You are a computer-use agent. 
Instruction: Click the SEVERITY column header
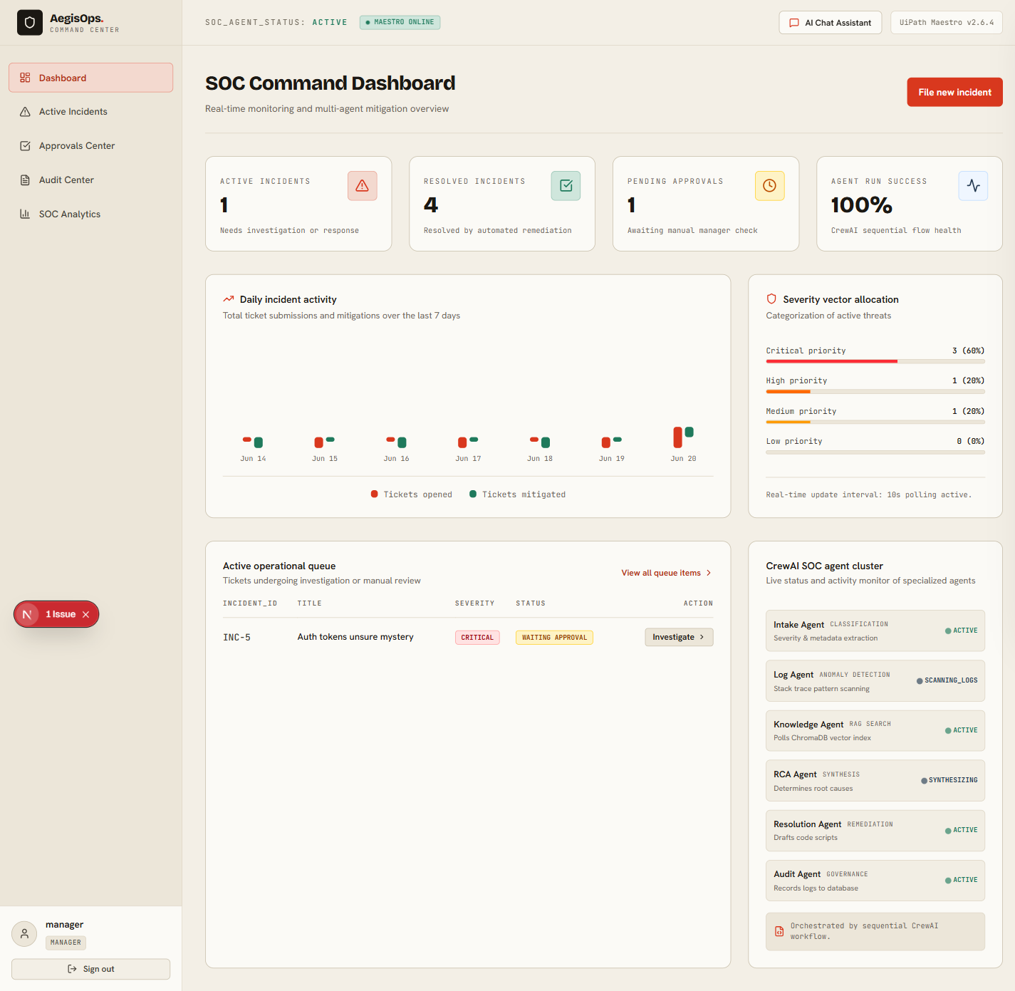click(474, 603)
